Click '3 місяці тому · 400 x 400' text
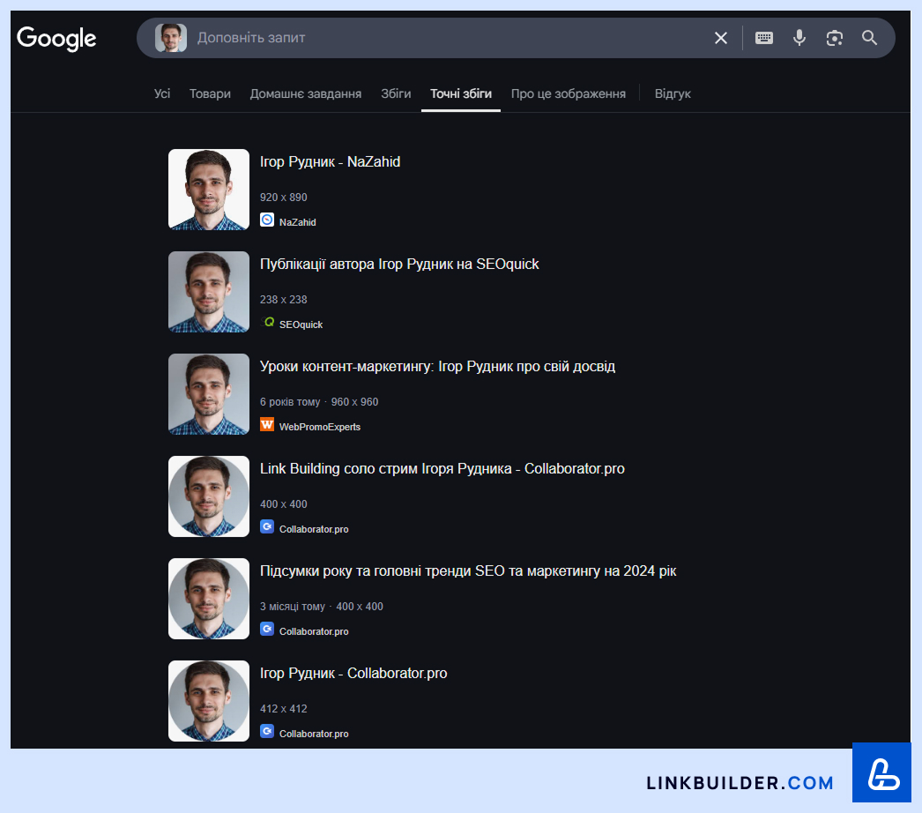 coord(322,607)
